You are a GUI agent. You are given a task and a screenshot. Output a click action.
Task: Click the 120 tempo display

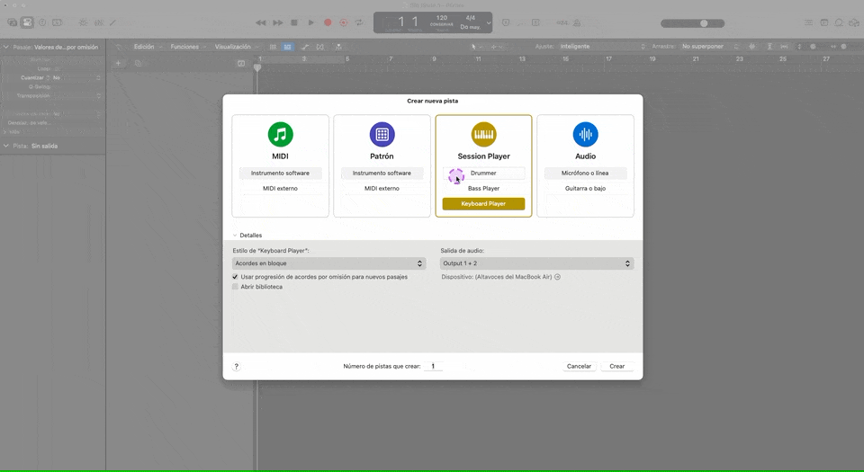click(442, 18)
